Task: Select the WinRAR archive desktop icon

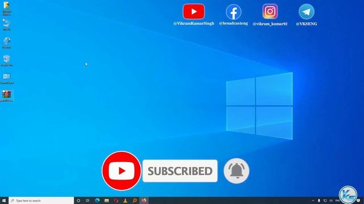Action: tap(6, 96)
